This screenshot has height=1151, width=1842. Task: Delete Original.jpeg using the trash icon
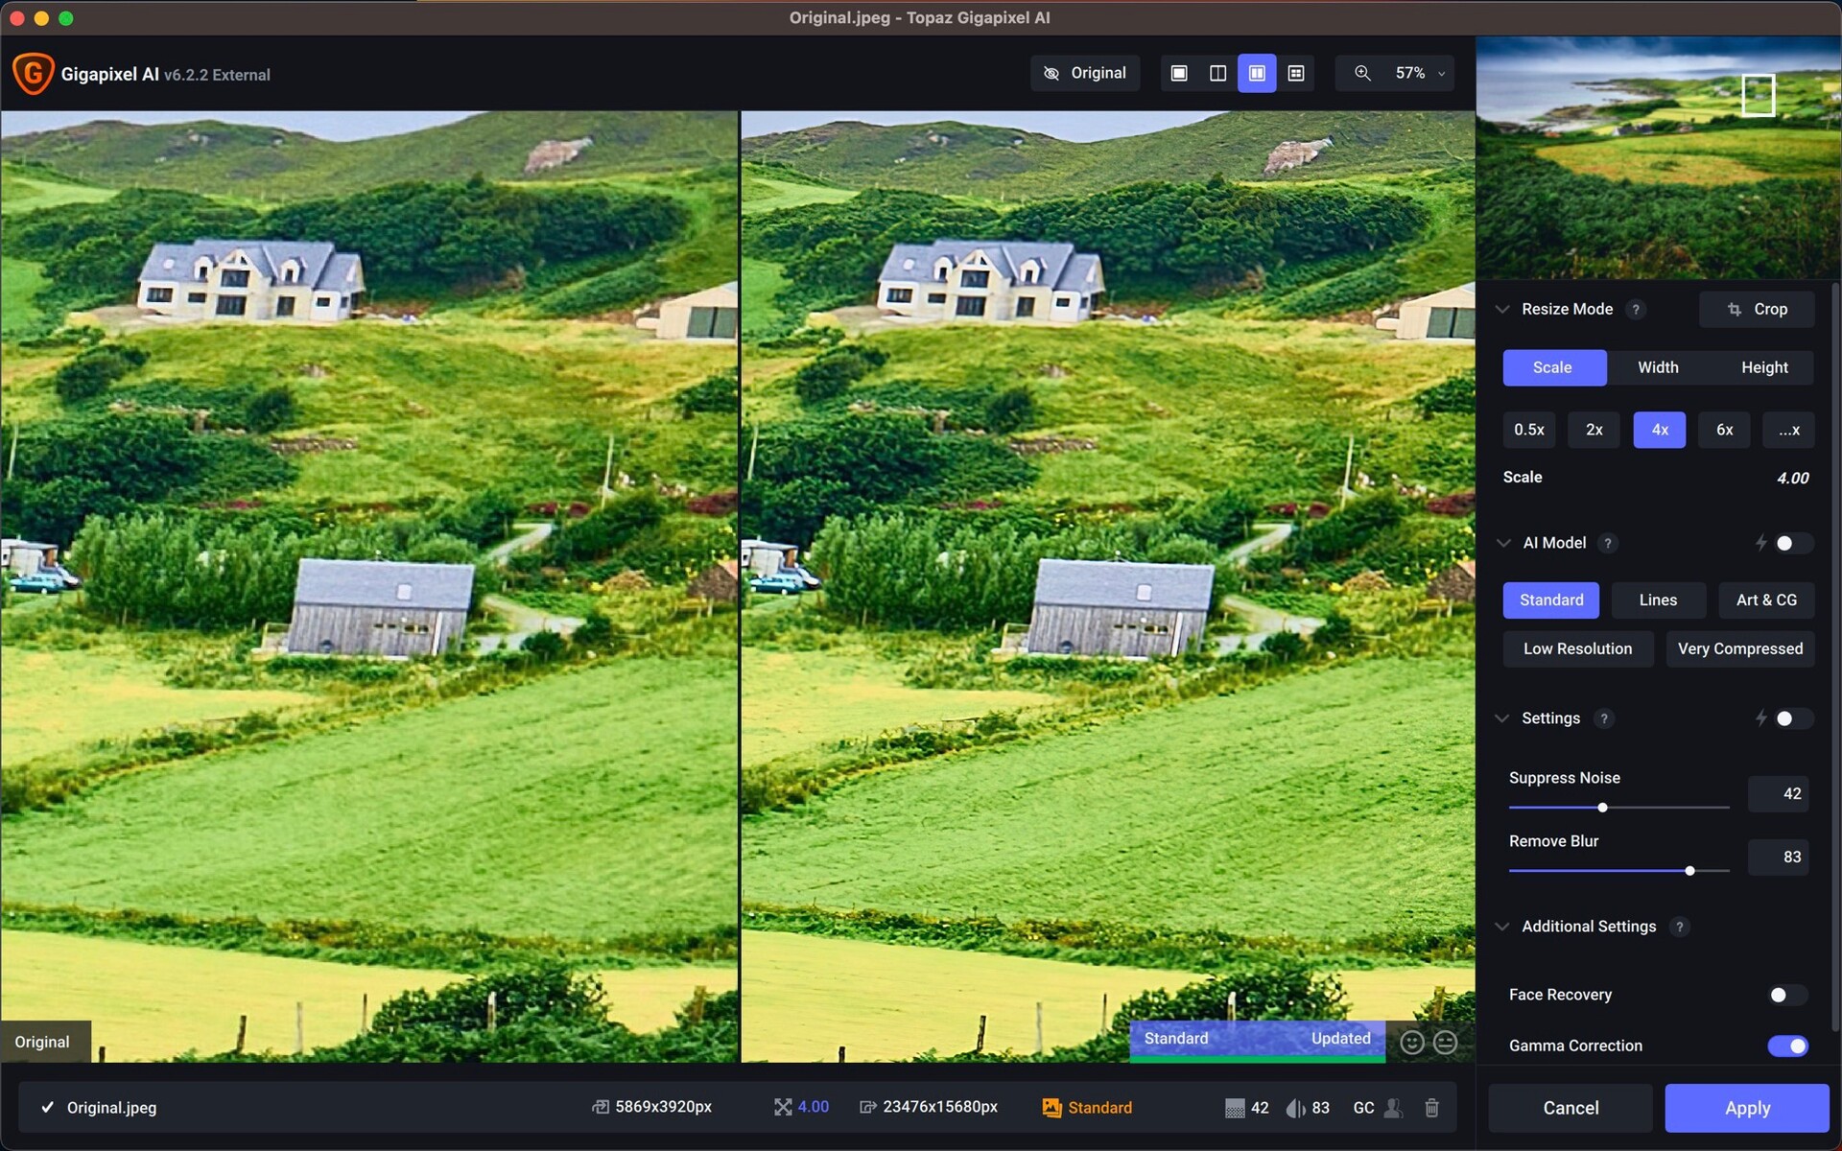tap(1431, 1108)
